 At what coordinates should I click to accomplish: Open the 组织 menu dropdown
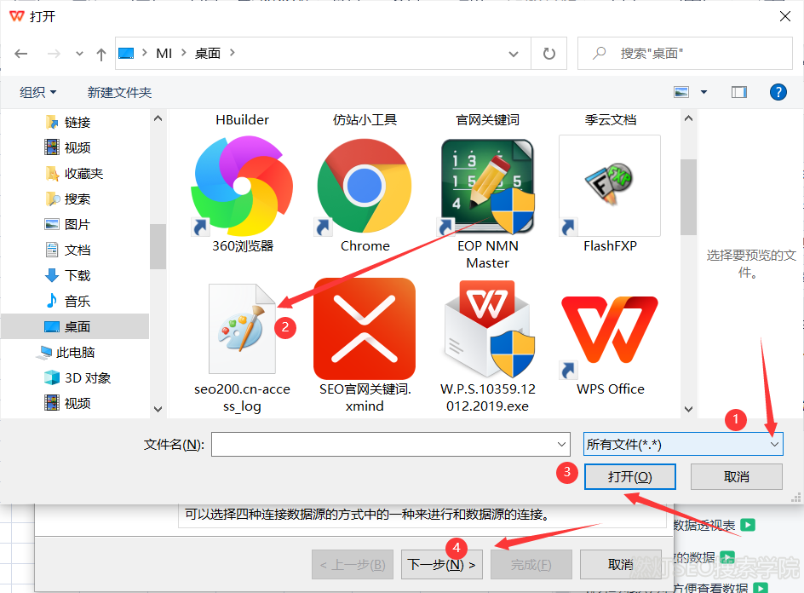pos(38,92)
